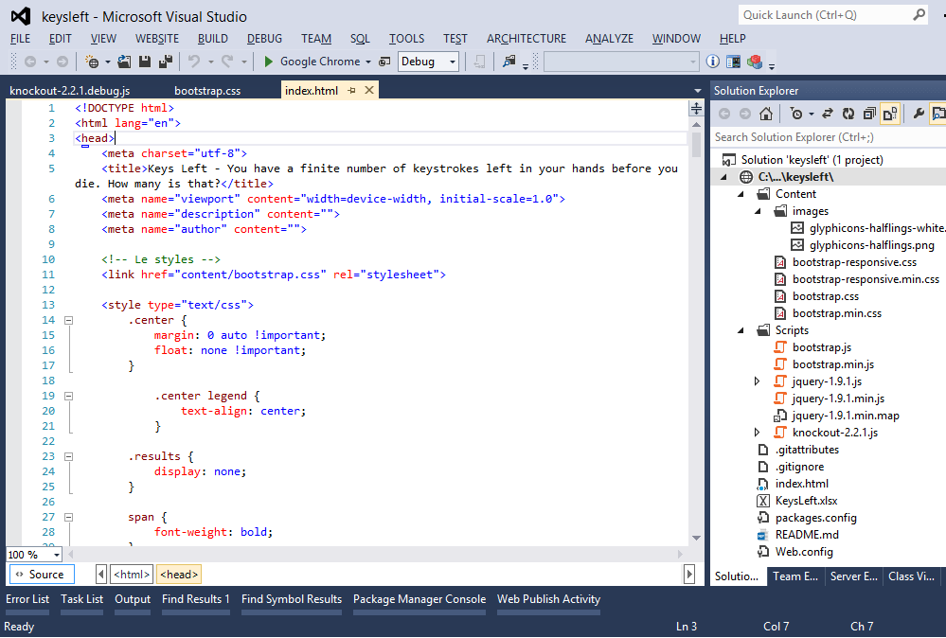The image size is (946, 638).
Task: Toggle Show All Files in Solution Explorer
Action: point(890,114)
